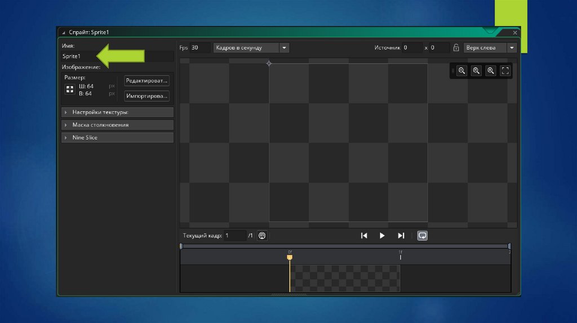Image resolution: width=577 pixels, height=323 pixels.
Task: Click the sprite name field Sprite1
Action: (117, 56)
